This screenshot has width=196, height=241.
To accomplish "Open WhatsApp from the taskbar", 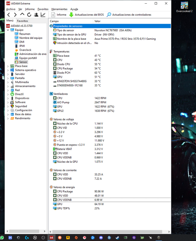I will (x=2, y=238).
